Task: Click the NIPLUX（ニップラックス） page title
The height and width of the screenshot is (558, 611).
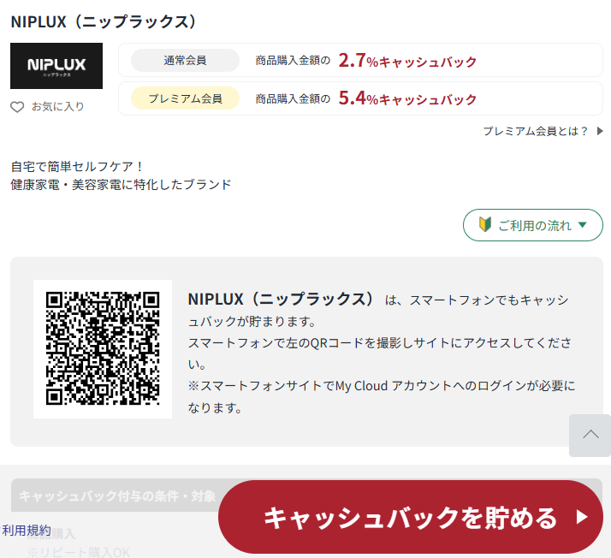Action: pos(104,21)
